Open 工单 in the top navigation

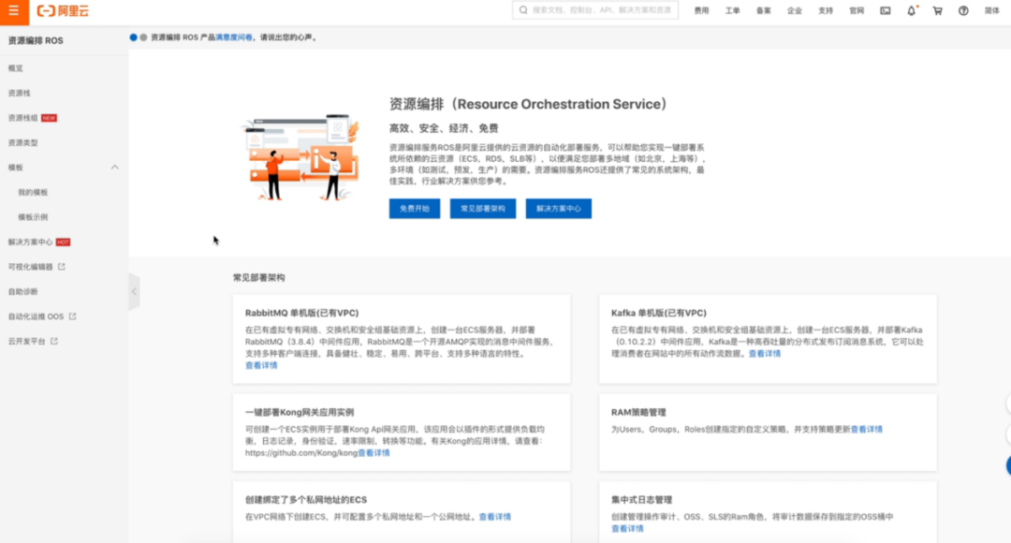(732, 11)
